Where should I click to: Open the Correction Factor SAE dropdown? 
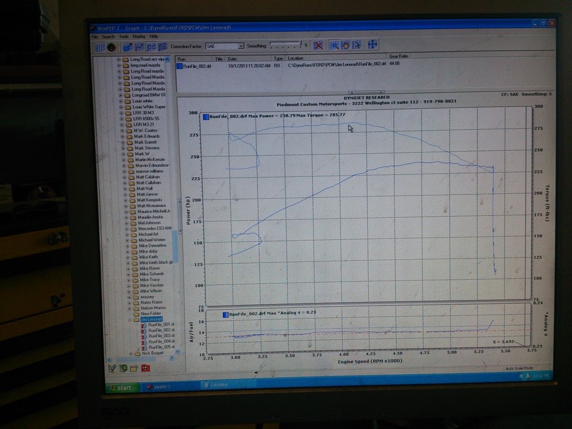click(241, 46)
